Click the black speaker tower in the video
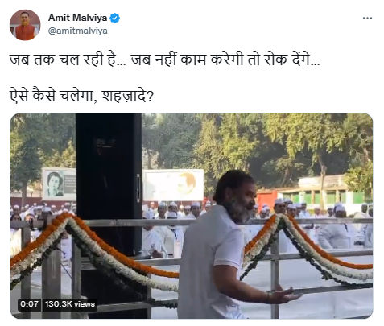Image resolution: width=384 pixels, height=326 pixels. coord(109,185)
